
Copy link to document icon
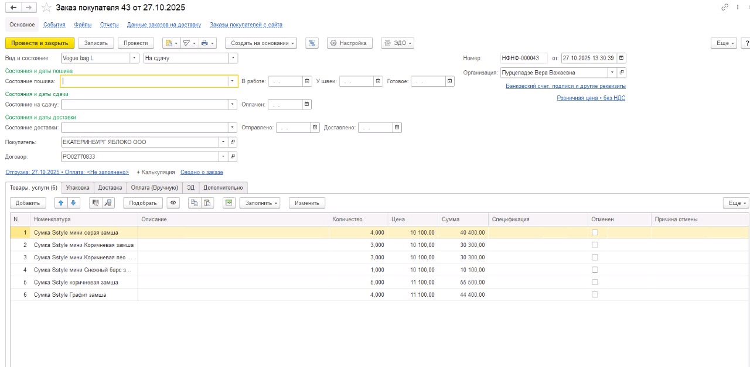[725, 8]
